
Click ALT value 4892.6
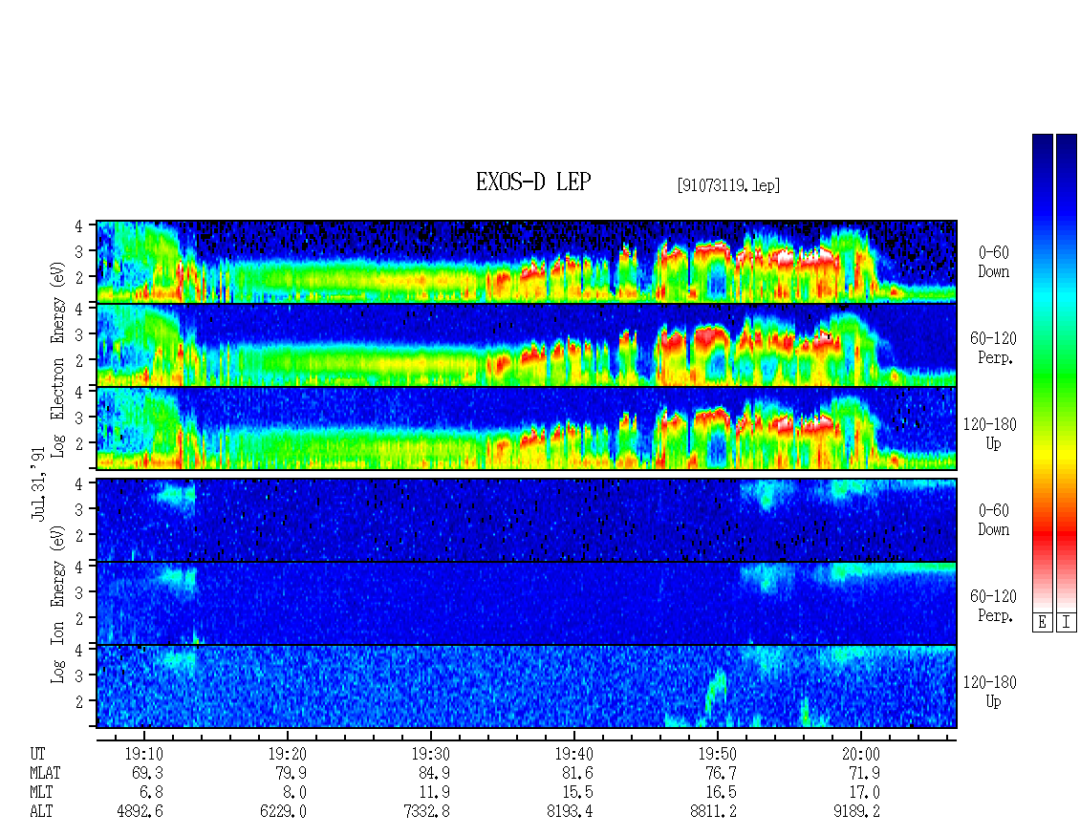[140, 812]
